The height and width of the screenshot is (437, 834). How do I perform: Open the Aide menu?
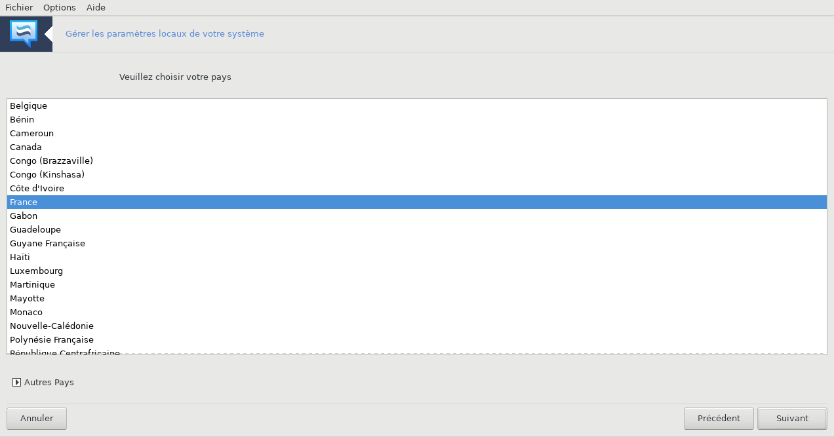(96, 7)
